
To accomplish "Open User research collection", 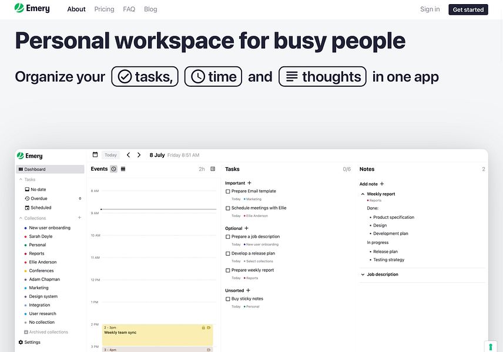I will (42, 313).
